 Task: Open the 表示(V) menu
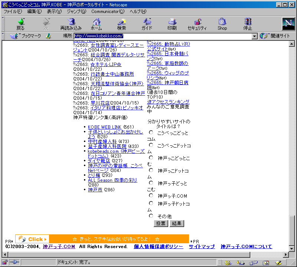(x=54, y=11)
